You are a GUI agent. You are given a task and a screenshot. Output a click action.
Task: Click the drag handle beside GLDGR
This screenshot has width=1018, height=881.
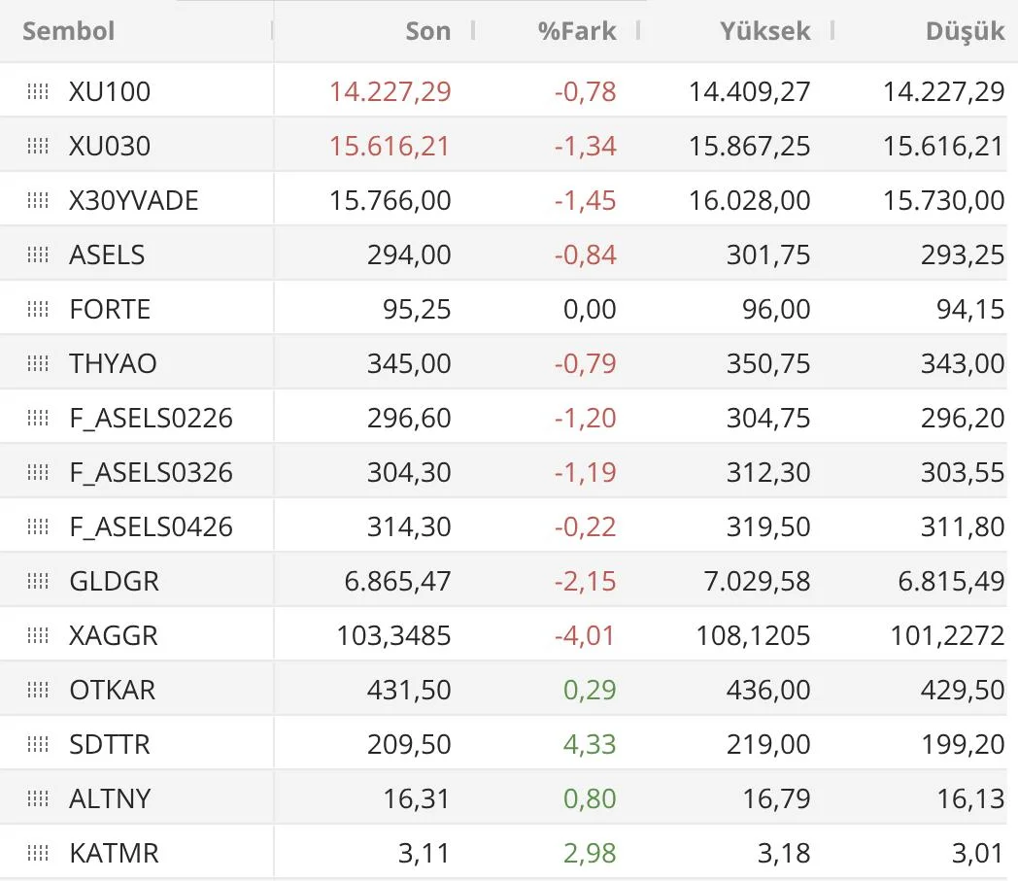pyautogui.click(x=38, y=582)
